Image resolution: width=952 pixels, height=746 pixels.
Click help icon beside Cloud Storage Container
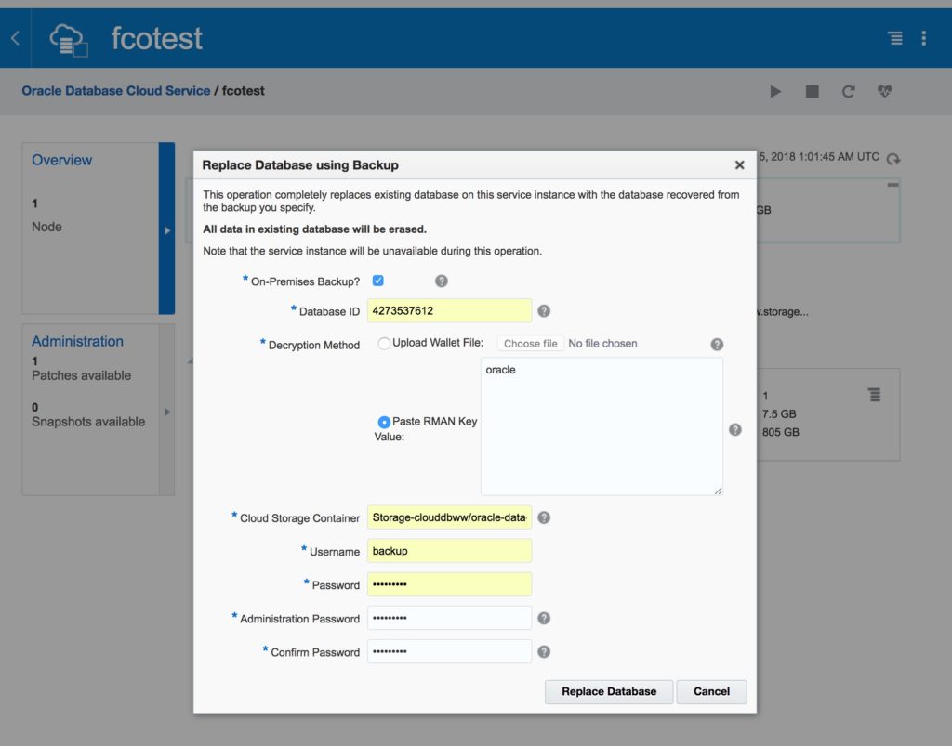click(544, 517)
